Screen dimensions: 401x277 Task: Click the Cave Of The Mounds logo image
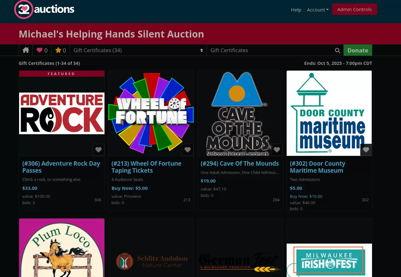[240, 113]
